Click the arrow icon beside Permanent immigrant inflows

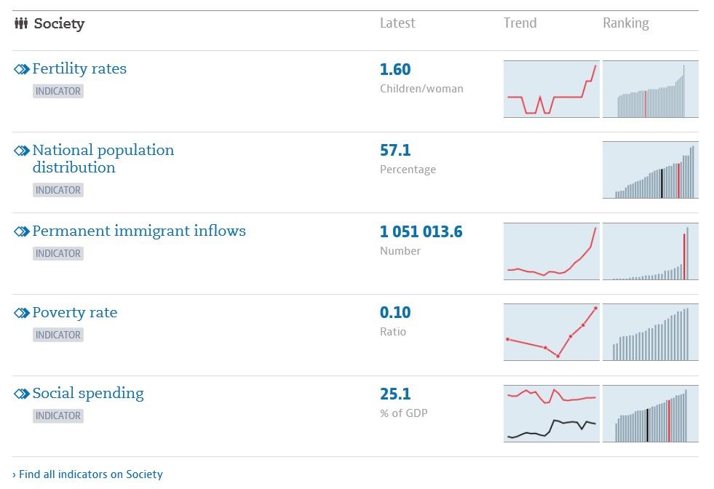22,231
